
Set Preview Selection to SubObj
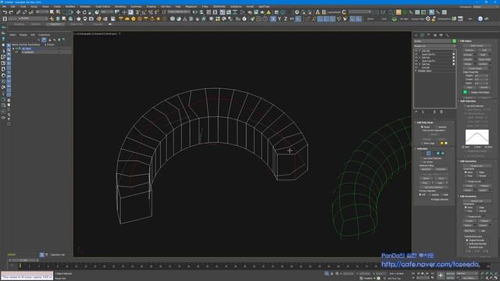[x=430, y=194]
